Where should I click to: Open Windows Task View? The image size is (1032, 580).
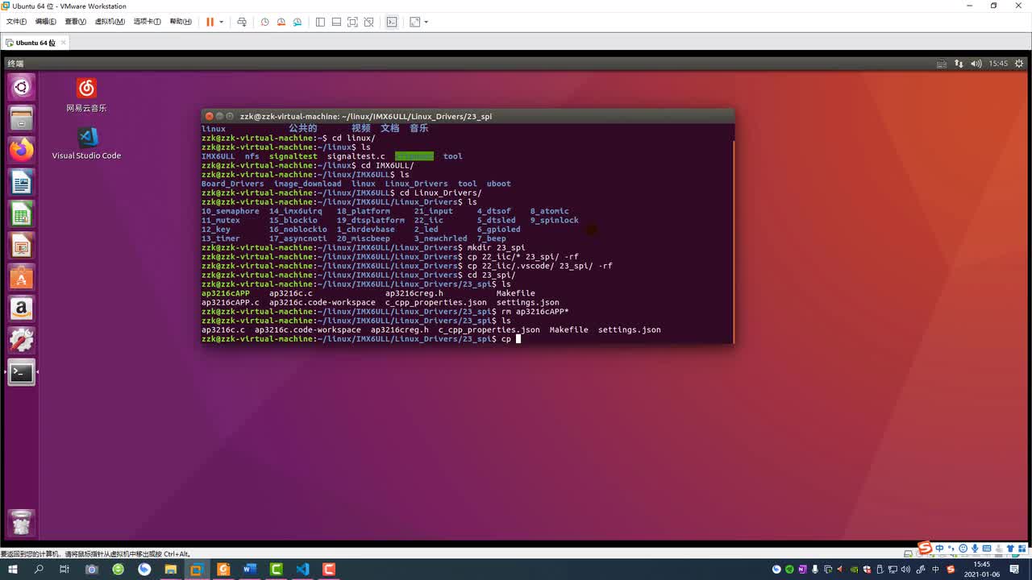coord(64,569)
